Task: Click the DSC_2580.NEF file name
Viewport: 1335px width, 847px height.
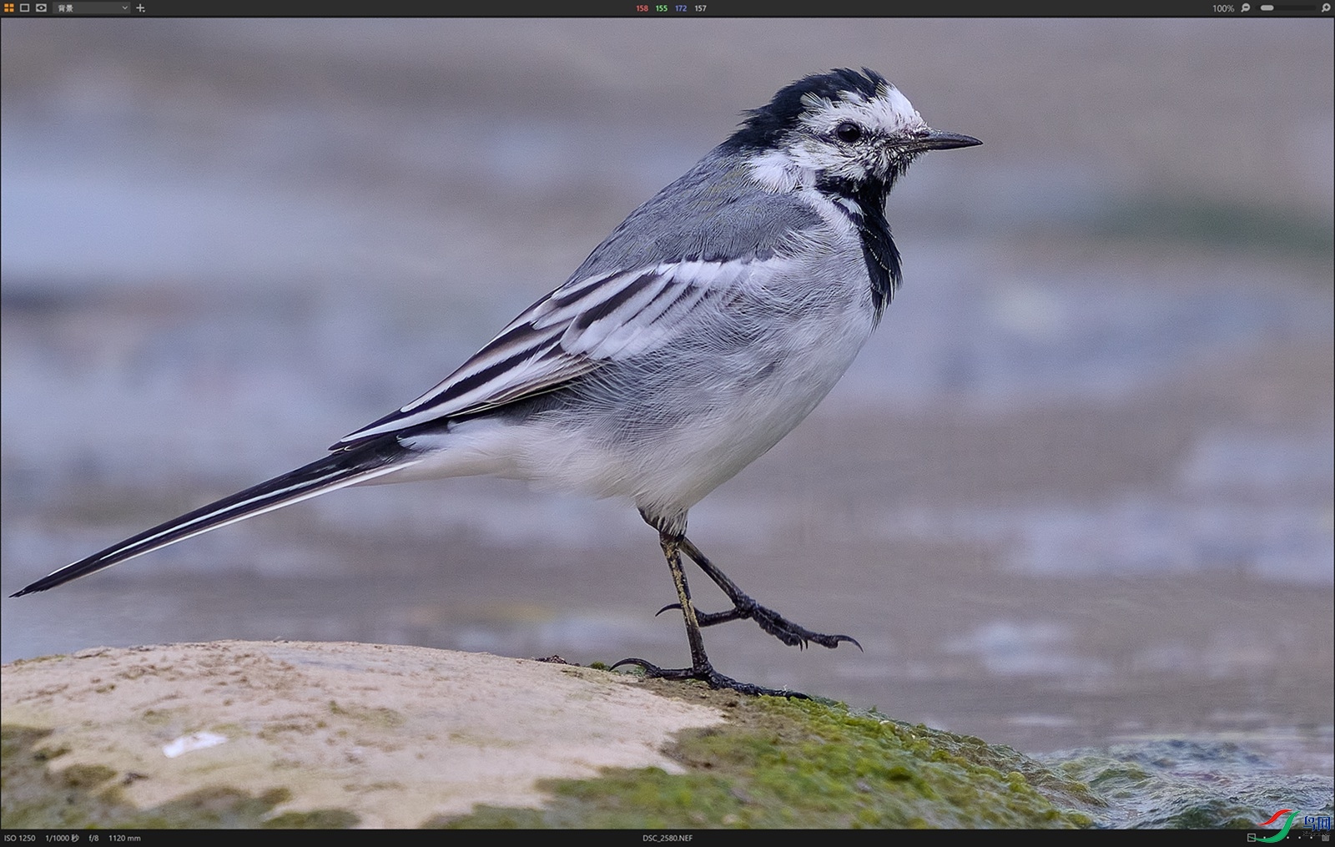Action: tap(667, 838)
